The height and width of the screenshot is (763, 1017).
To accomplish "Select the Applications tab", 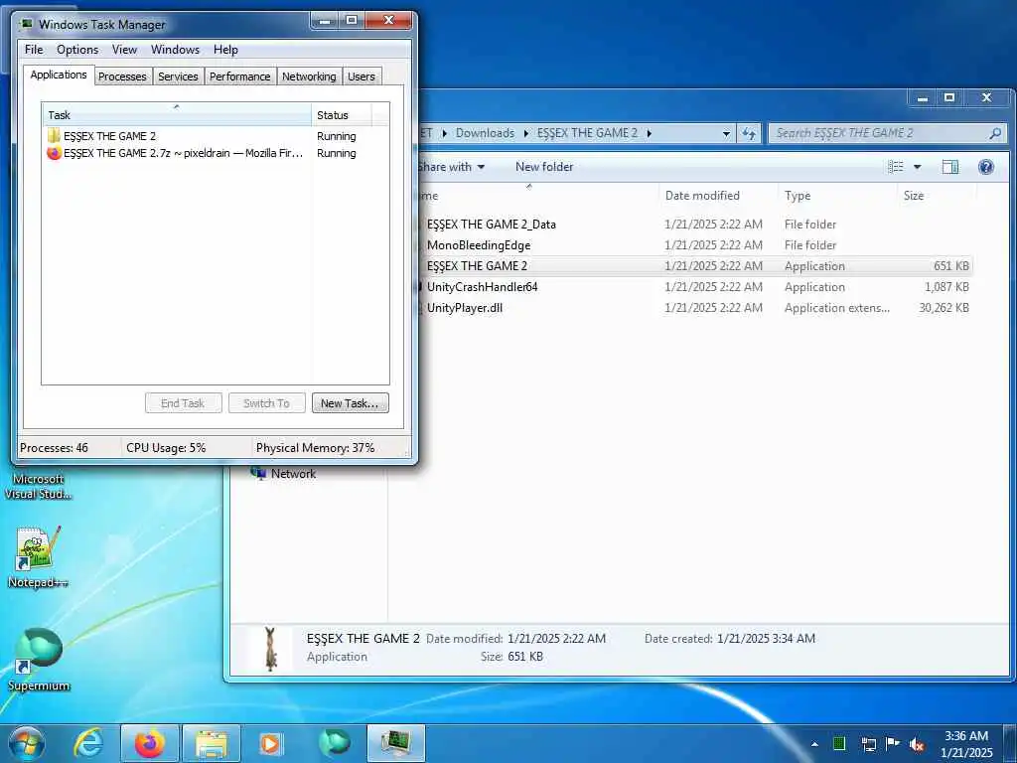I will tap(59, 75).
